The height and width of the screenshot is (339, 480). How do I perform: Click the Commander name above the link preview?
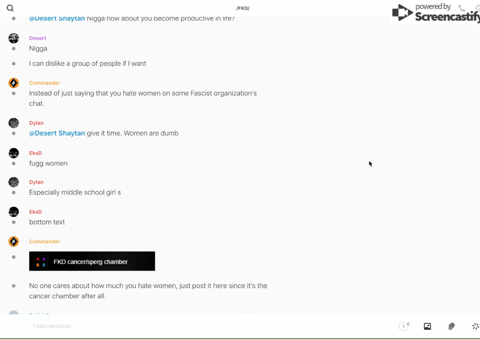[x=45, y=242]
